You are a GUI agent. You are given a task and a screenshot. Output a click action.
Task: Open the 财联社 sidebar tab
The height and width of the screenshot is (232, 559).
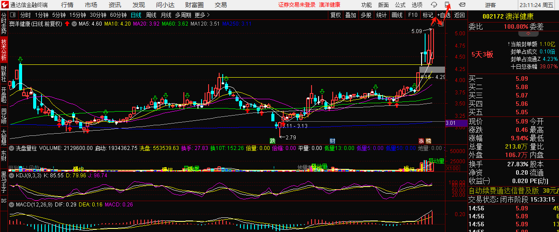coord(4,73)
